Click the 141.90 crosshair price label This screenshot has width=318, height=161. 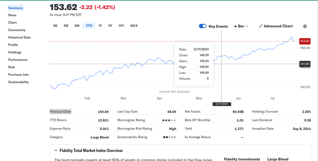305,64
